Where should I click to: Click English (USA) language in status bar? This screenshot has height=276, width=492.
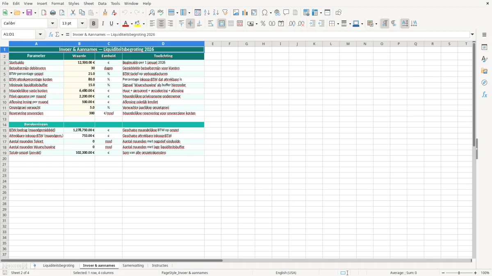pos(286,273)
